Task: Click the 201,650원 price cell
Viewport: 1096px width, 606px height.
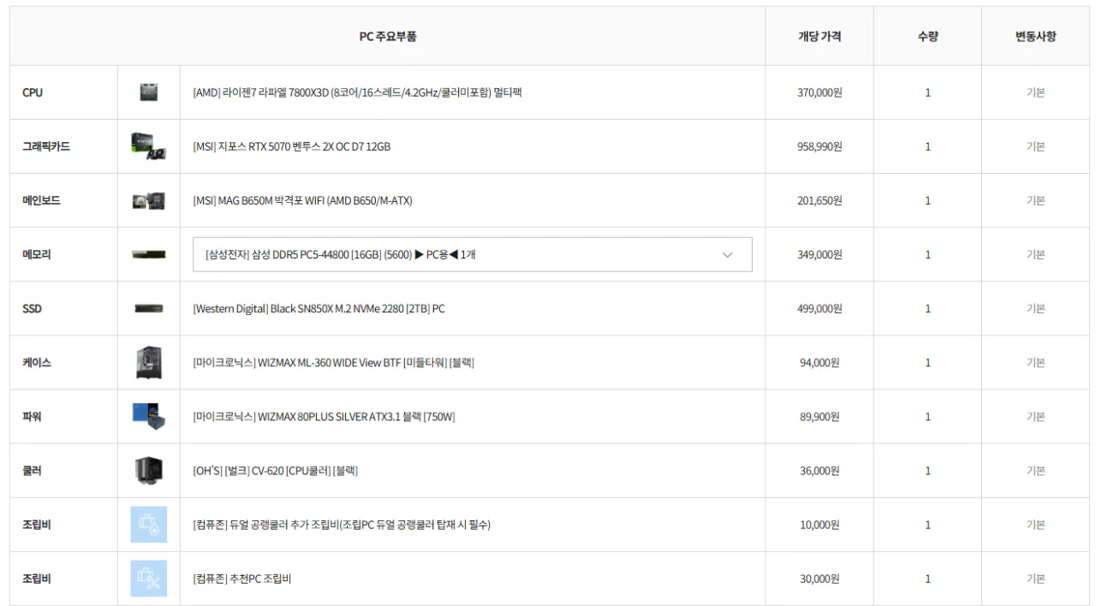Action: (819, 200)
